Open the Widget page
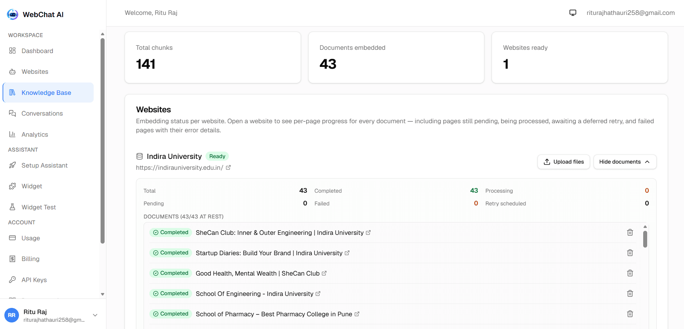684x329 pixels. click(x=48, y=186)
